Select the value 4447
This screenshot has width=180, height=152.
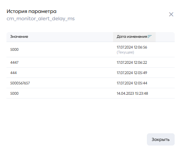point(14,63)
